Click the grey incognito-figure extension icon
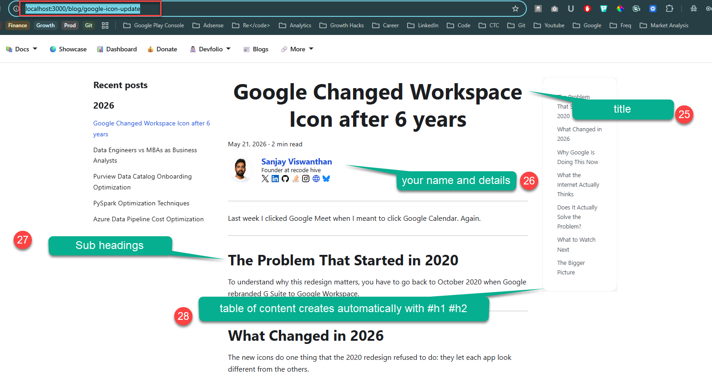This screenshot has width=712, height=383. 538,9
